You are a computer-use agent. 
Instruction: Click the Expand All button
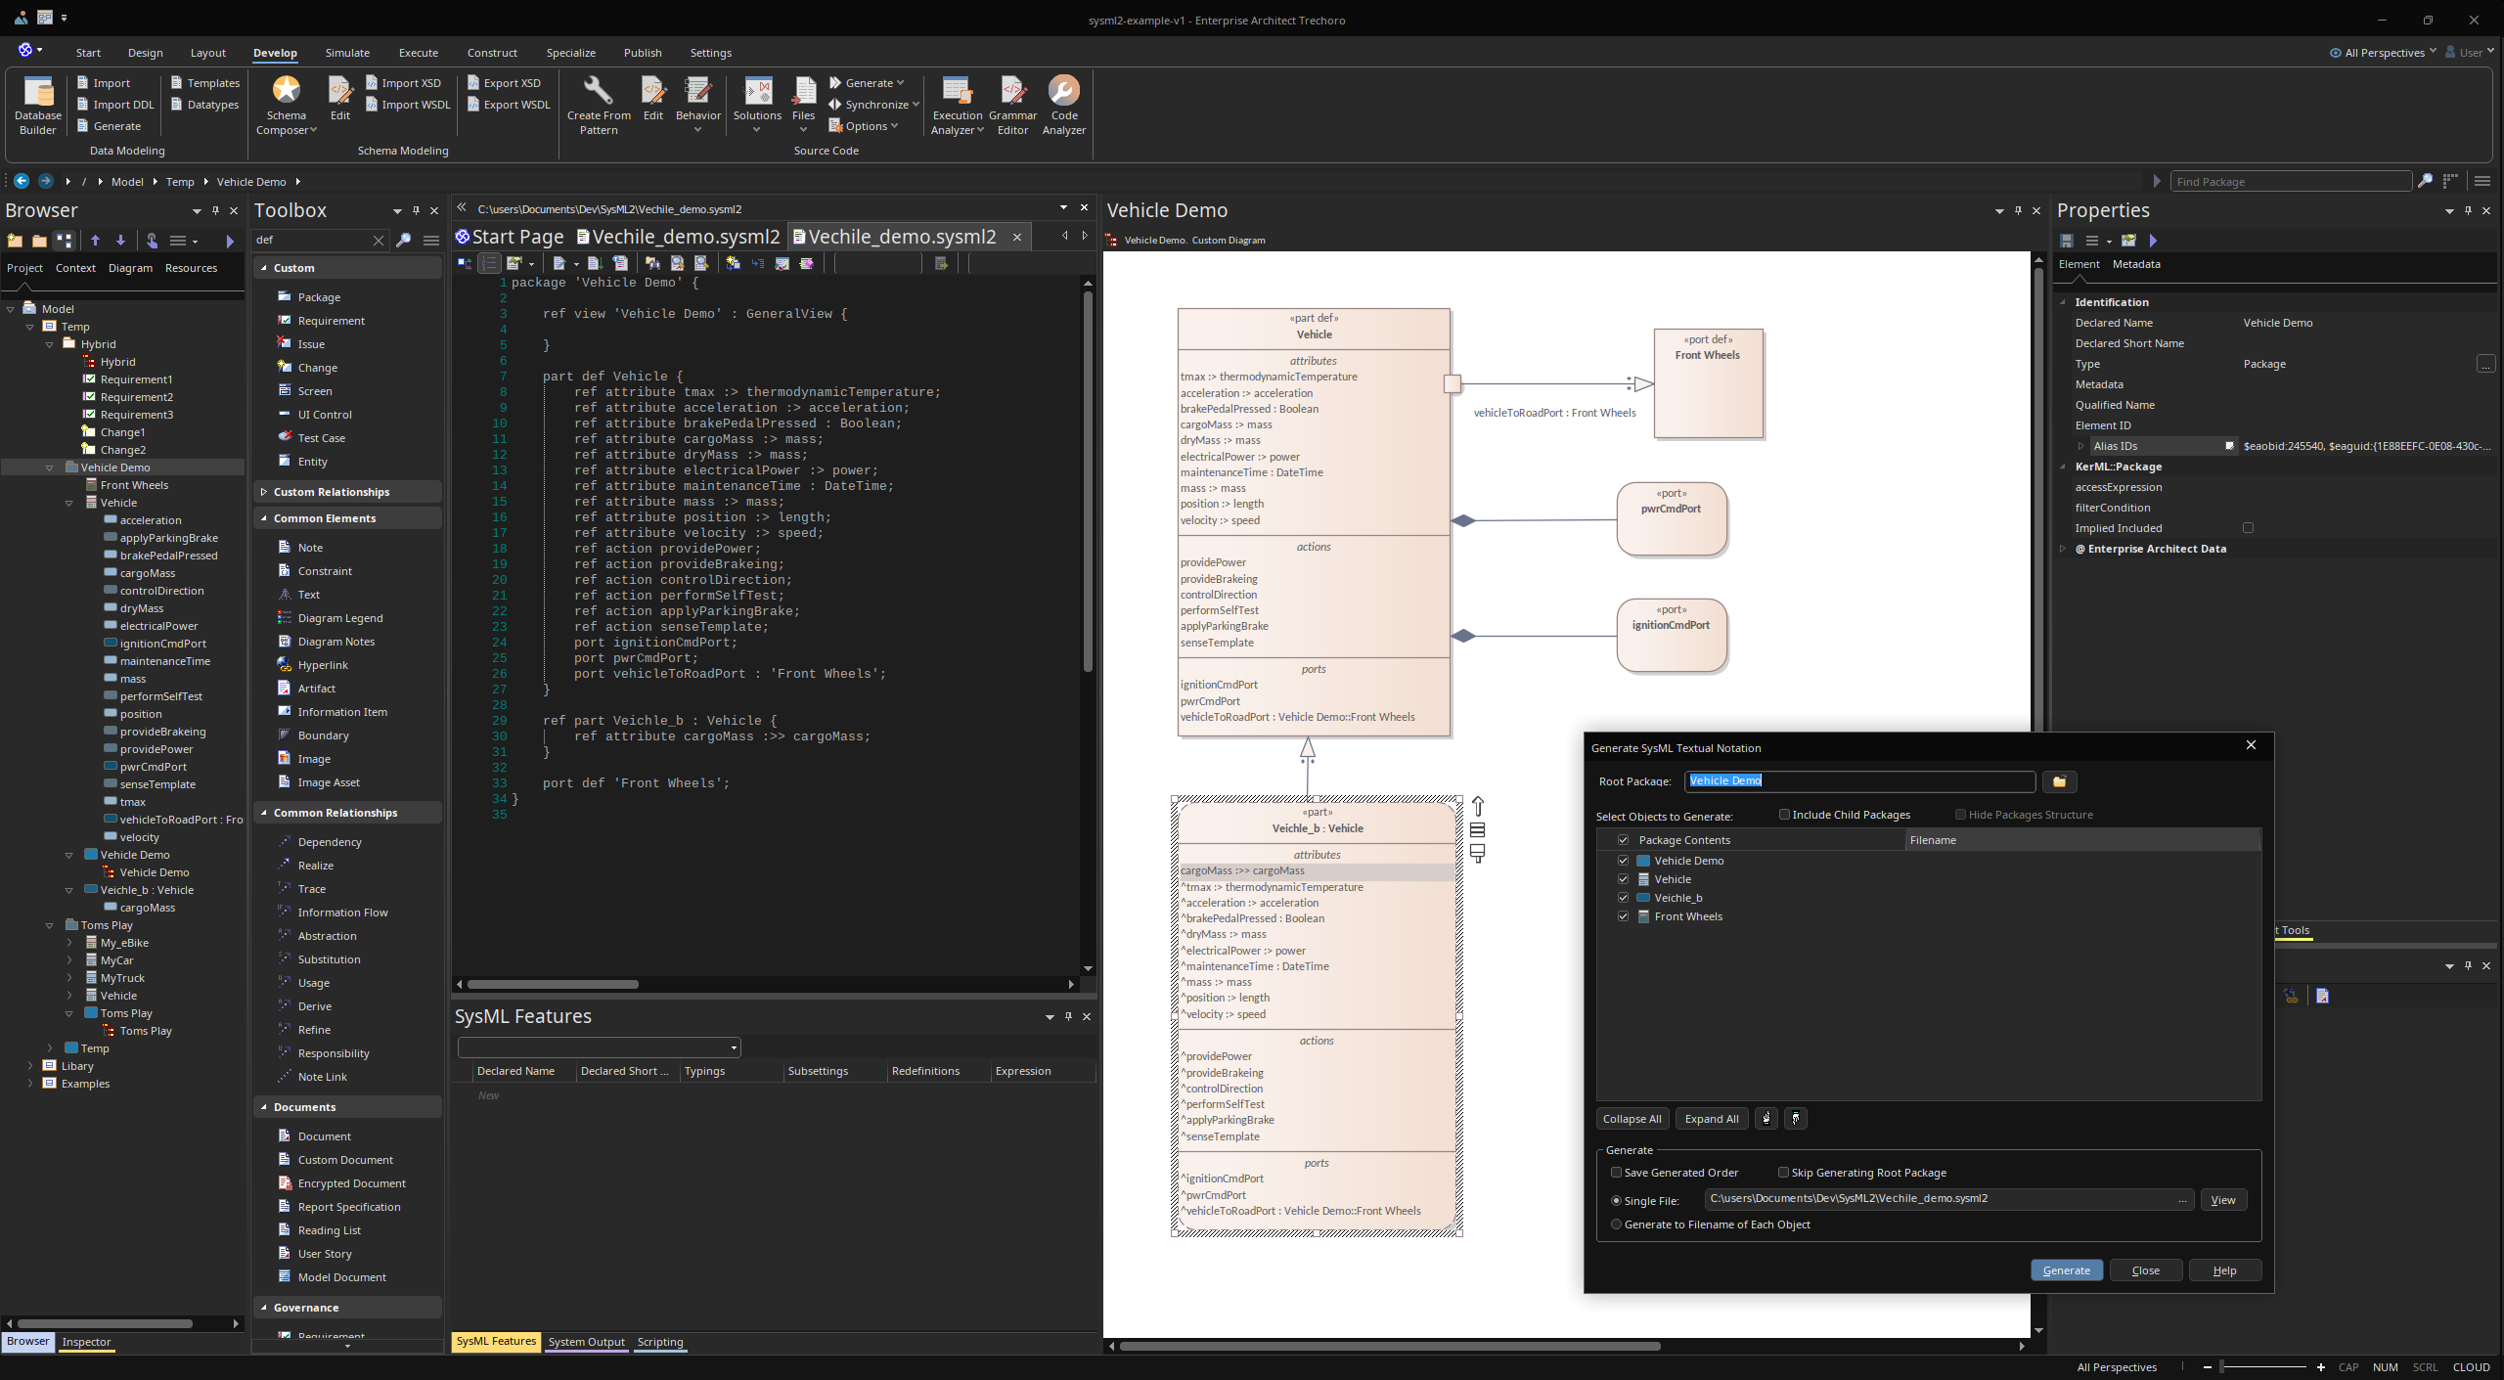point(1710,1118)
